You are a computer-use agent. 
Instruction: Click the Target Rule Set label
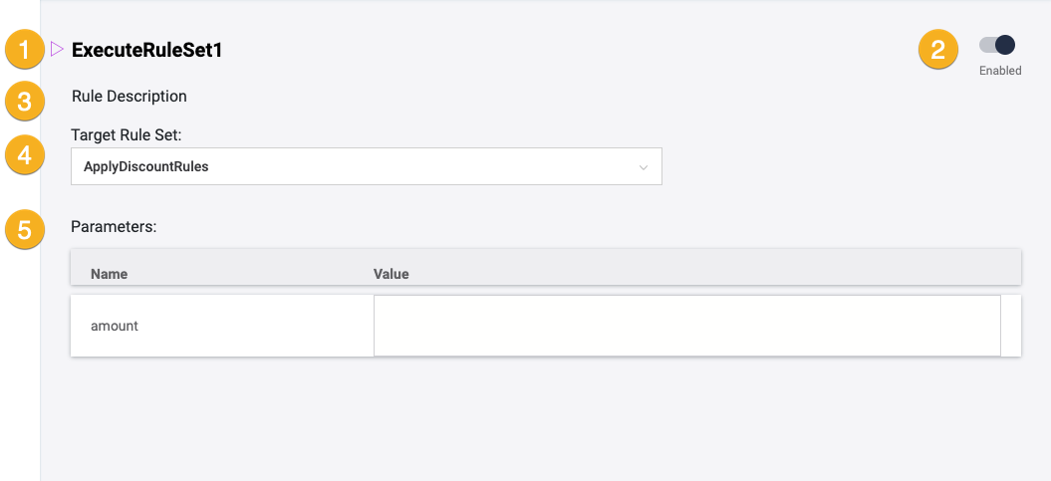click(126, 133)
